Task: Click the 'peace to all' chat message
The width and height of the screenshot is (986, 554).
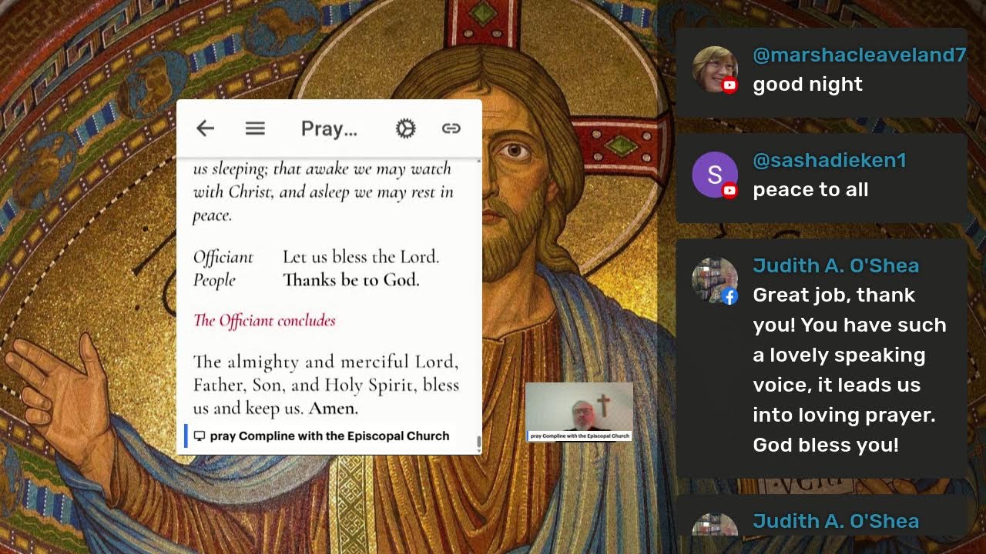Action: point(810,190)
